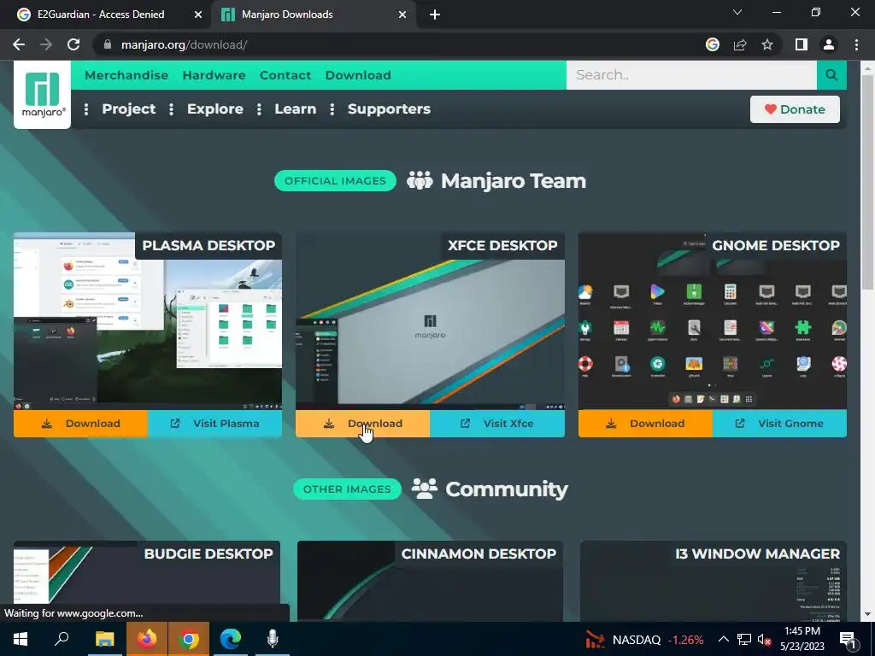Select the Manjaro Downloads tab

[x=313, y=15]
